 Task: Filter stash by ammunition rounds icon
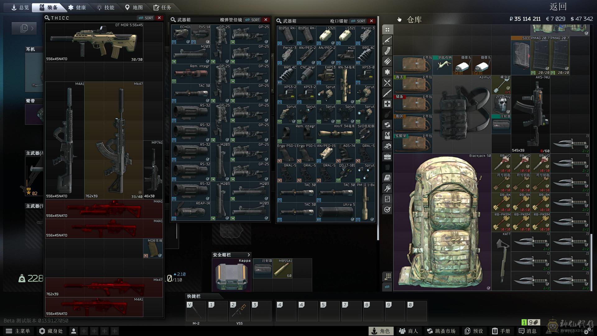point(387,62)
